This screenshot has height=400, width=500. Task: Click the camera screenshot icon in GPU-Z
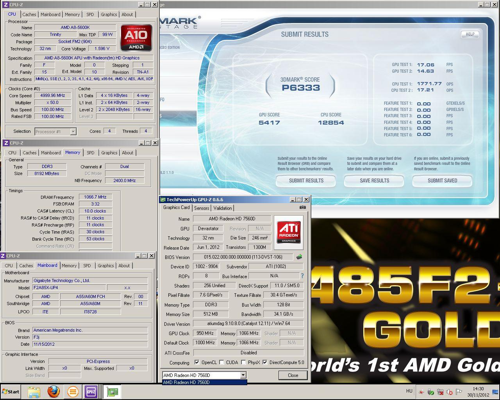click(x=302, y=207)
